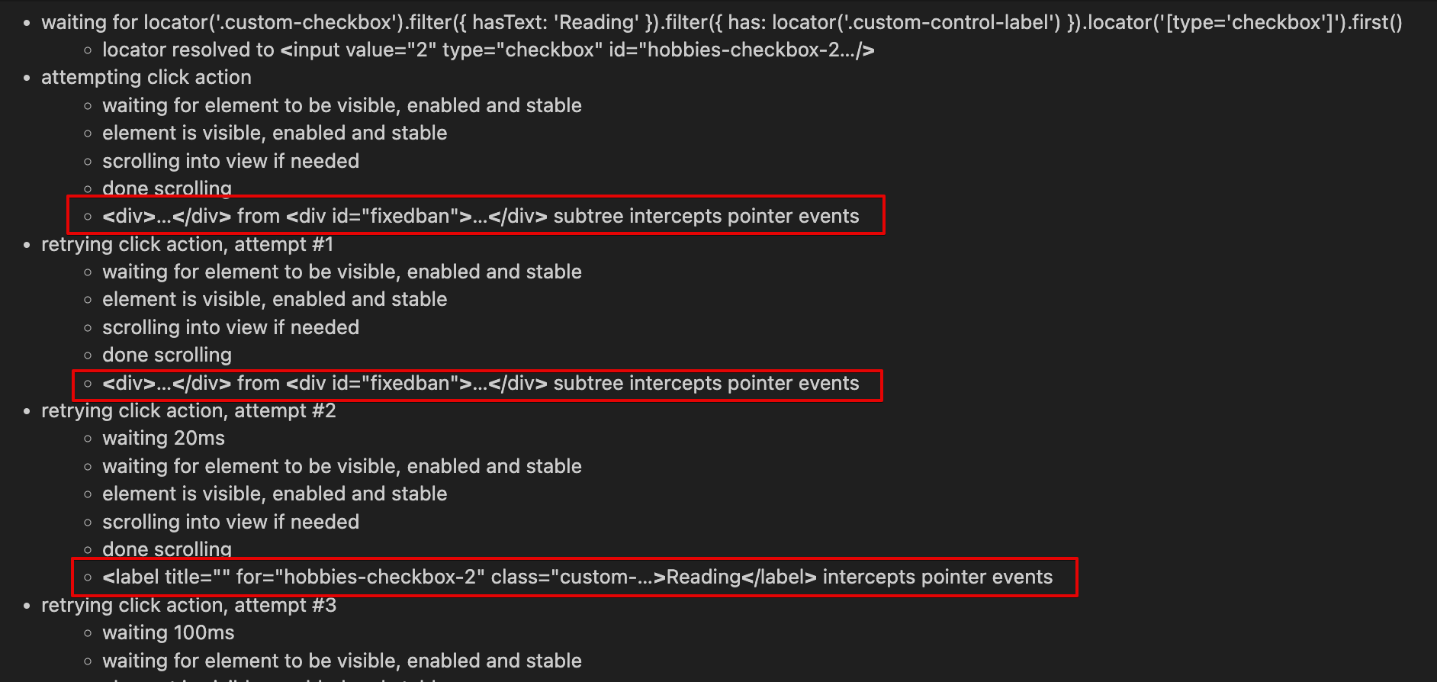This screenshot has width=1437, height=682.
Task: Click the "locator resolved to <input value="2"" line
Action: 488,50
